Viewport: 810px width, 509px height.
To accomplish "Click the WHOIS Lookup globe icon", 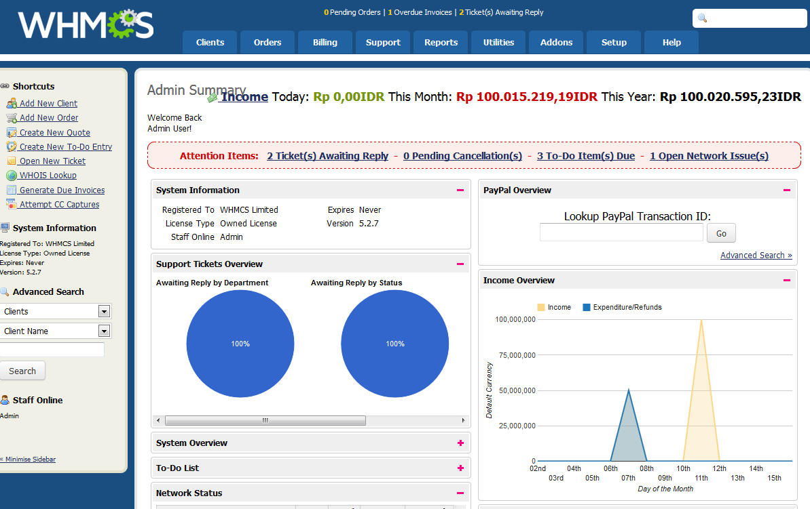I will click(x=12, y=176).
